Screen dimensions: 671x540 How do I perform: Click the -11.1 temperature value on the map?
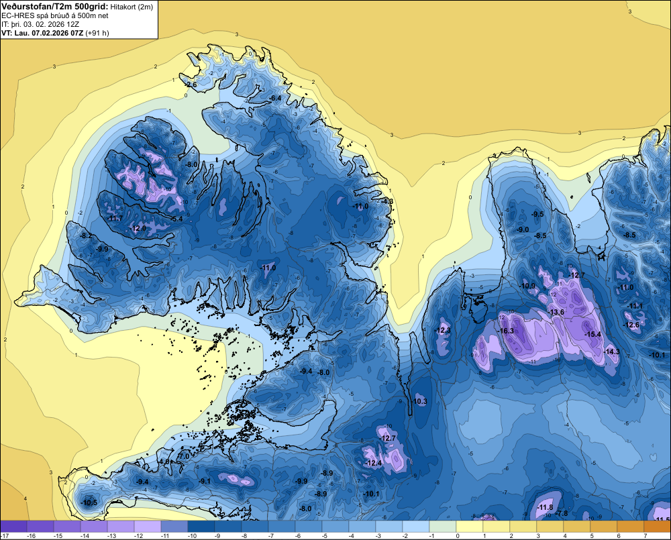tap(635, 306)
